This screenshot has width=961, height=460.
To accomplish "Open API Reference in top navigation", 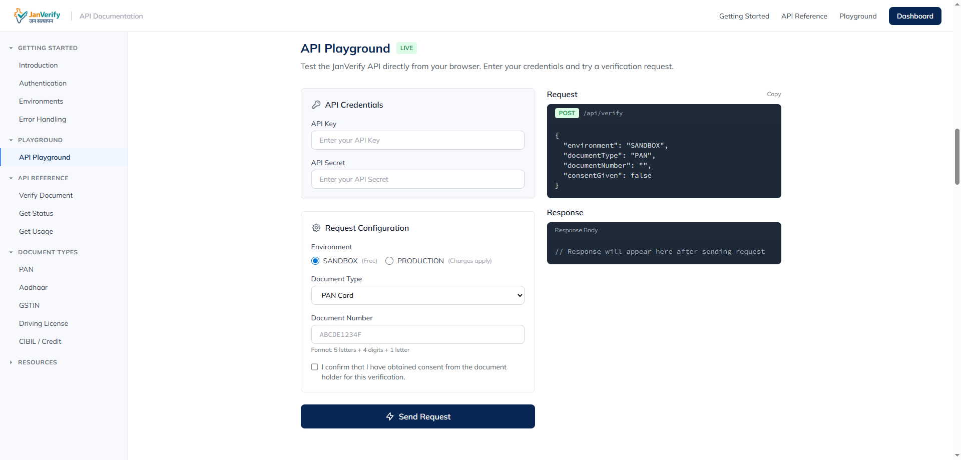I will [x=804, y=16].
